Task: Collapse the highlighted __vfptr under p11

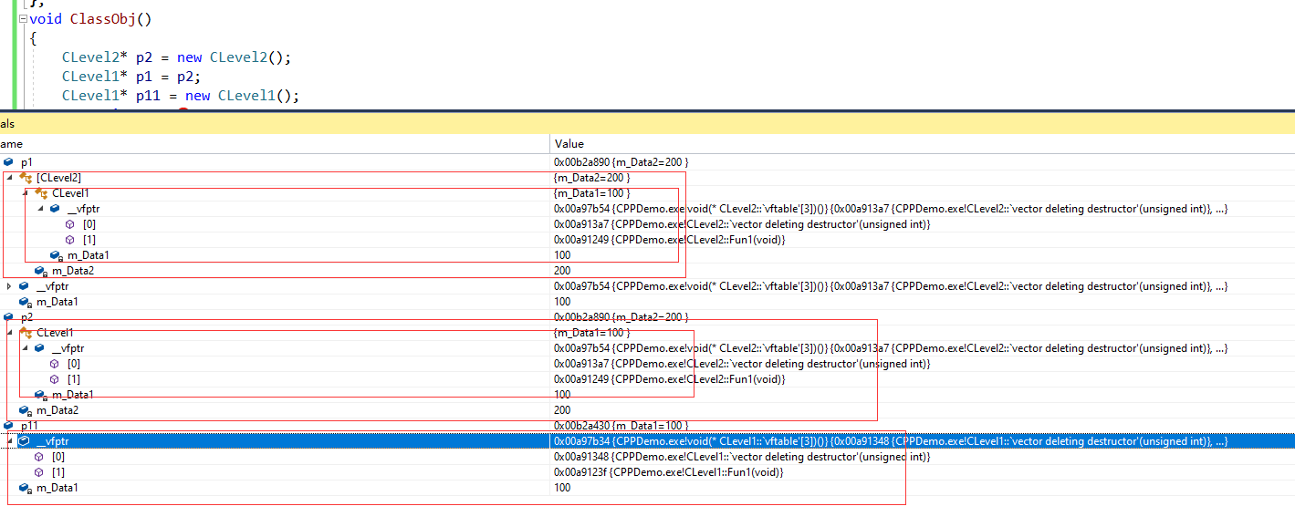Action: [x=9, y=441]
